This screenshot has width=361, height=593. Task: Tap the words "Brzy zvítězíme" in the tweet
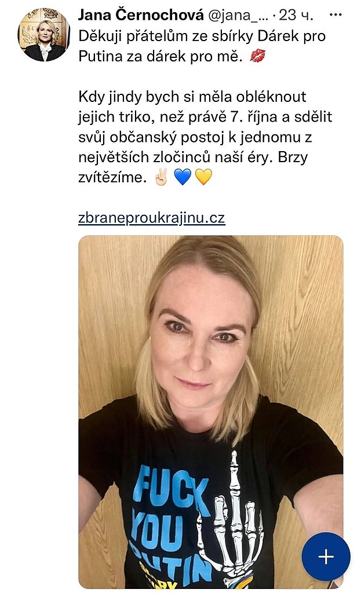pos(193,167)
